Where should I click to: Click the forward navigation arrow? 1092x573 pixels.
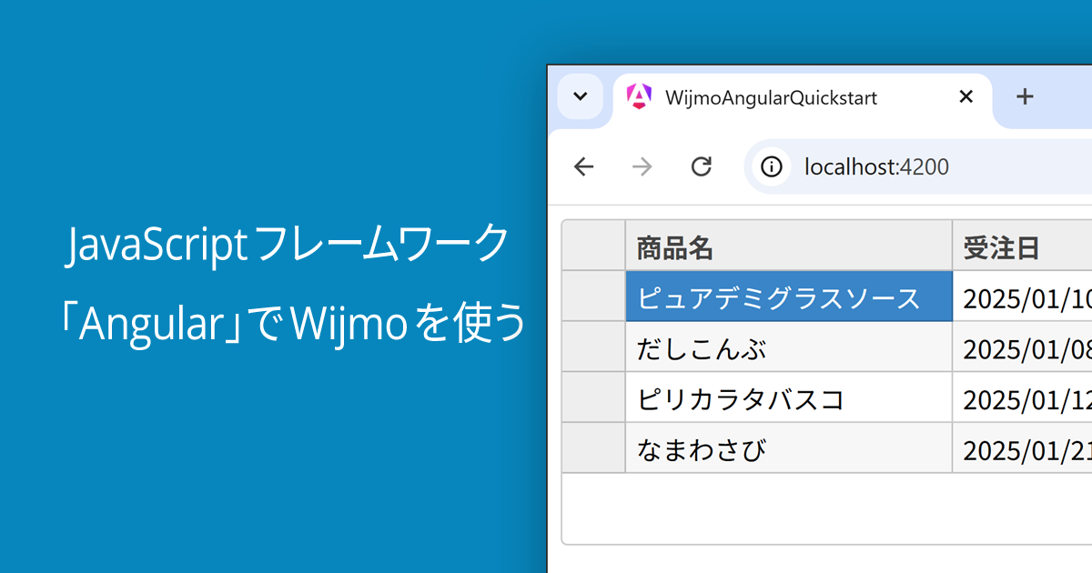(x=642, y=166)
